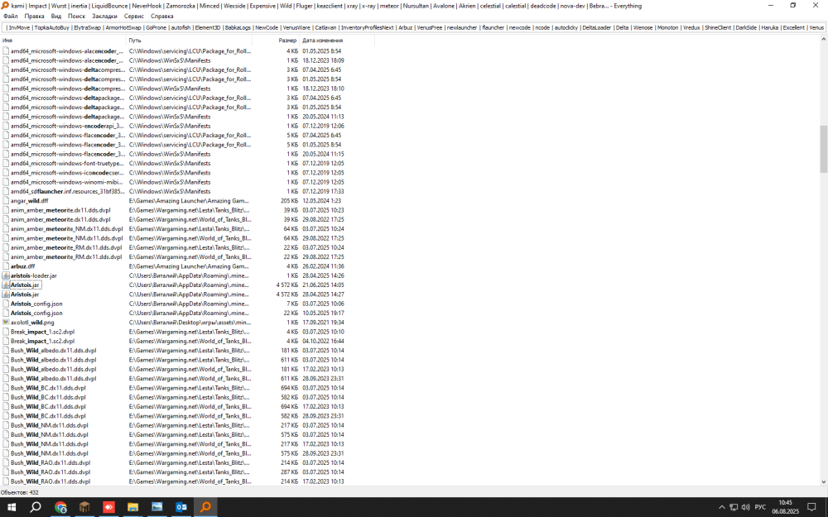This screenshot has height=517, width=828.
Task: Click the date 17.09.2021 19:34
Action: (323, 323)
